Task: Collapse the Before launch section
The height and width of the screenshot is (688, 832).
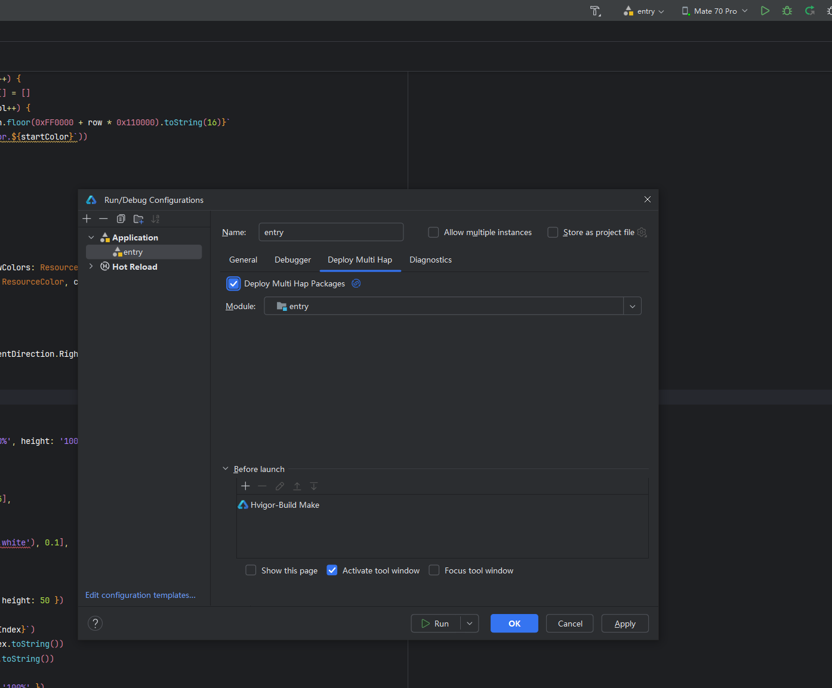Action: (x=226, y=469)
